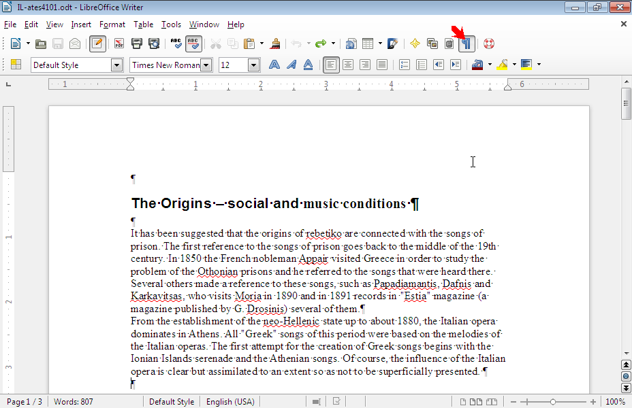The width and height of the screenshot is (632, 408).
Task: Open the Navigator star icon
Action: coord(415,44)
